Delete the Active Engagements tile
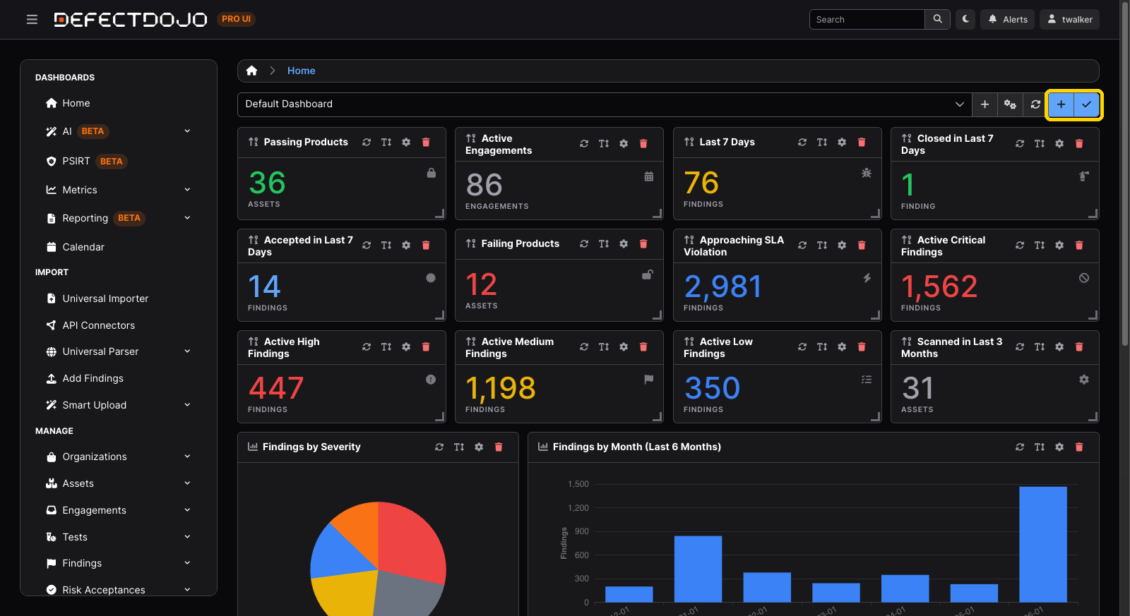This screenshot has height=616, width=1130. 643,144
